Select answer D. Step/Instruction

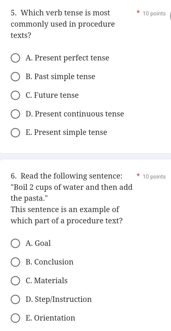16,299
